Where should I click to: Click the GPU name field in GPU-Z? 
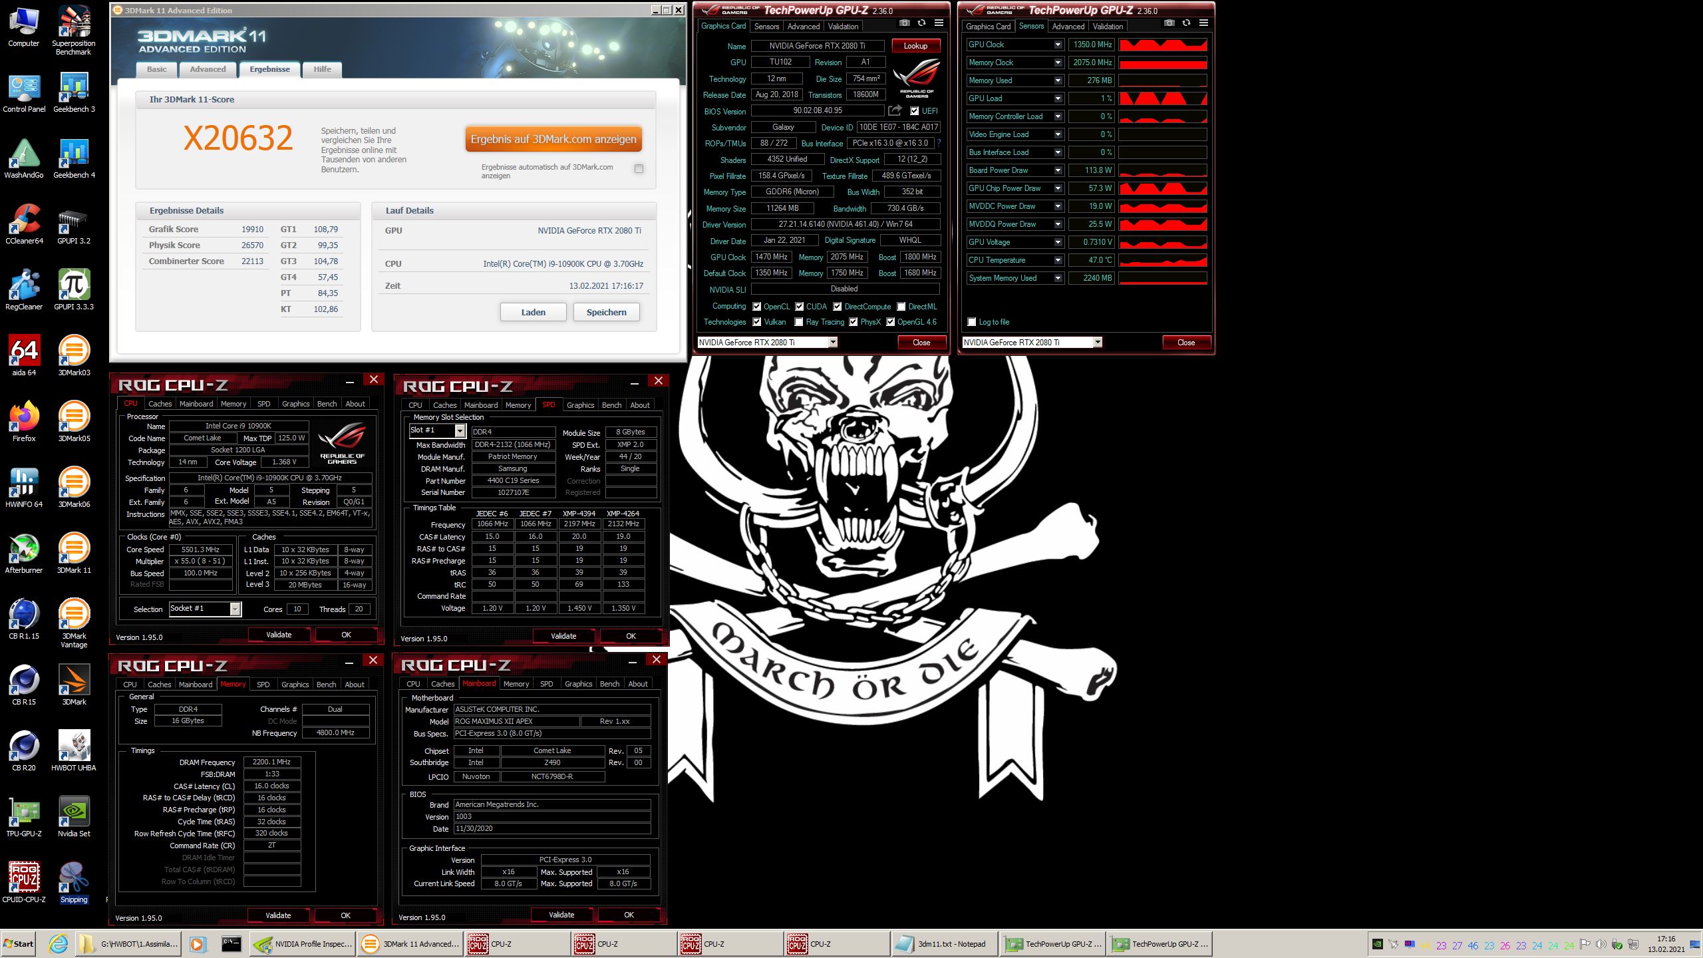point(817,46)
